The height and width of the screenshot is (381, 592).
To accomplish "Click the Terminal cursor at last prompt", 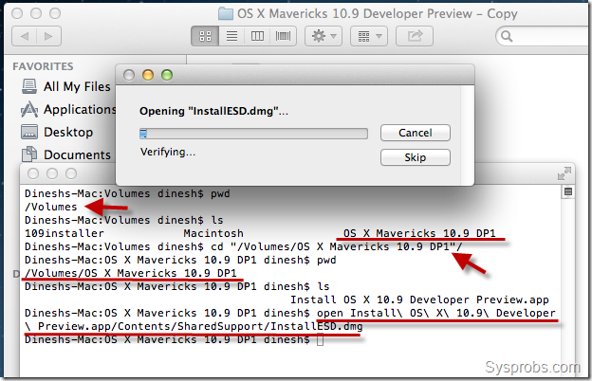I will coord(320,340).
